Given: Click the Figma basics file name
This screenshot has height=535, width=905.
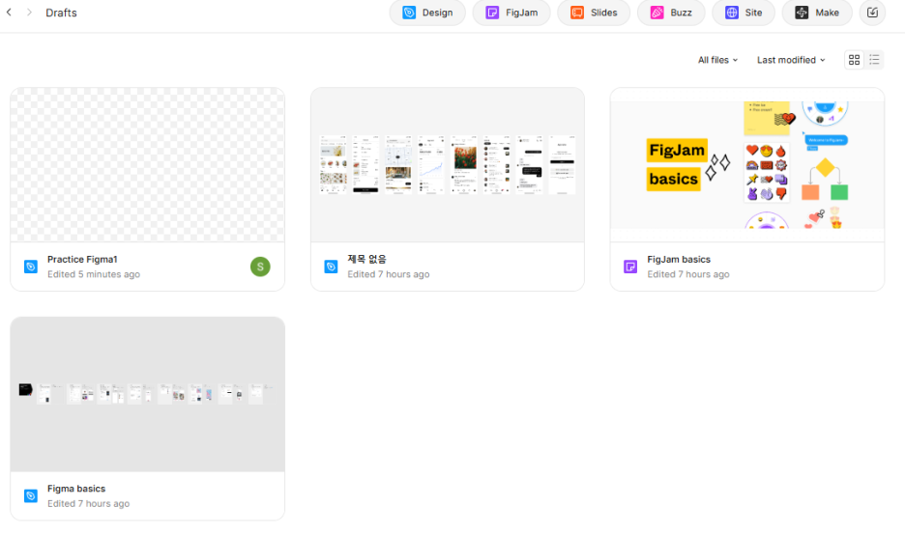Looking at the screenshot, I should [x=76, y=489].
